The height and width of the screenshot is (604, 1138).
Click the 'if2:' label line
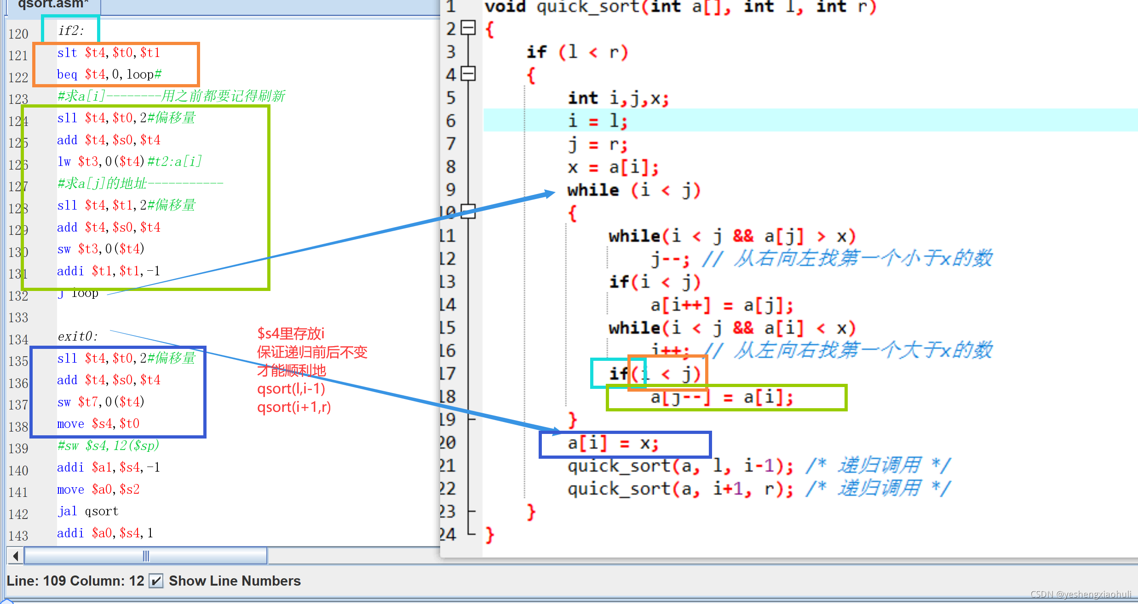(x=71, y=31)
